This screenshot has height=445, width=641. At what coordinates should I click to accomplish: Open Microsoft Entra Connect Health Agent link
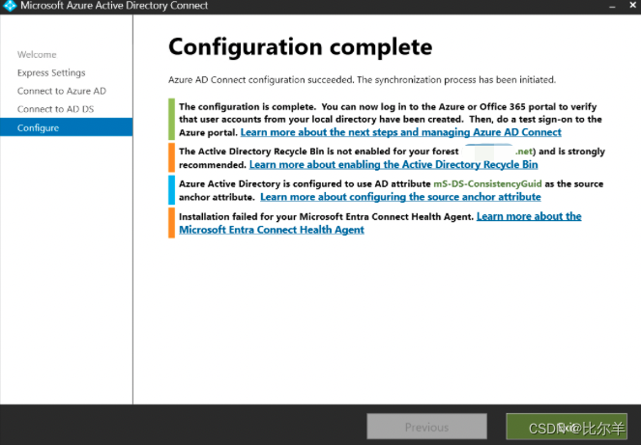click(x=380, y=223)
